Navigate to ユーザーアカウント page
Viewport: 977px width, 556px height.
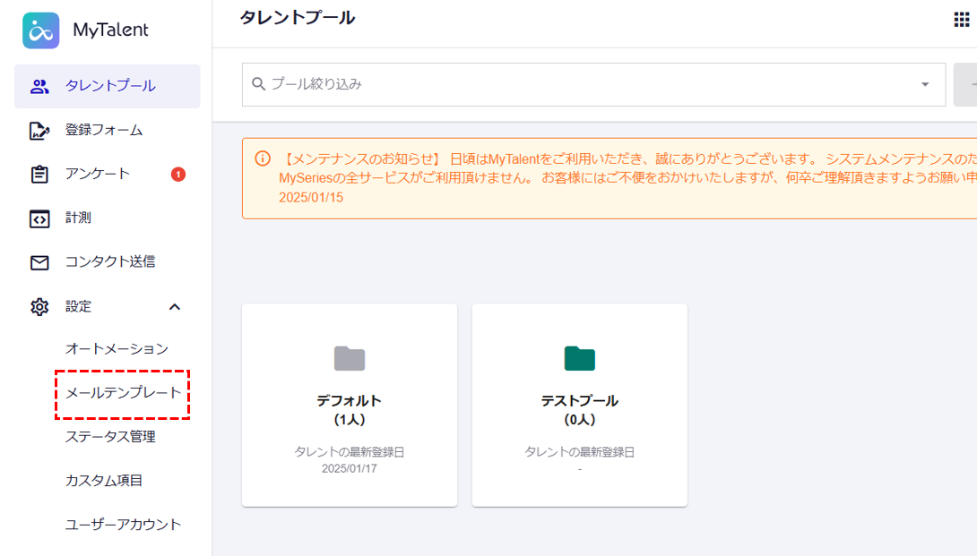pyautogui.click(x=123, y=525)
